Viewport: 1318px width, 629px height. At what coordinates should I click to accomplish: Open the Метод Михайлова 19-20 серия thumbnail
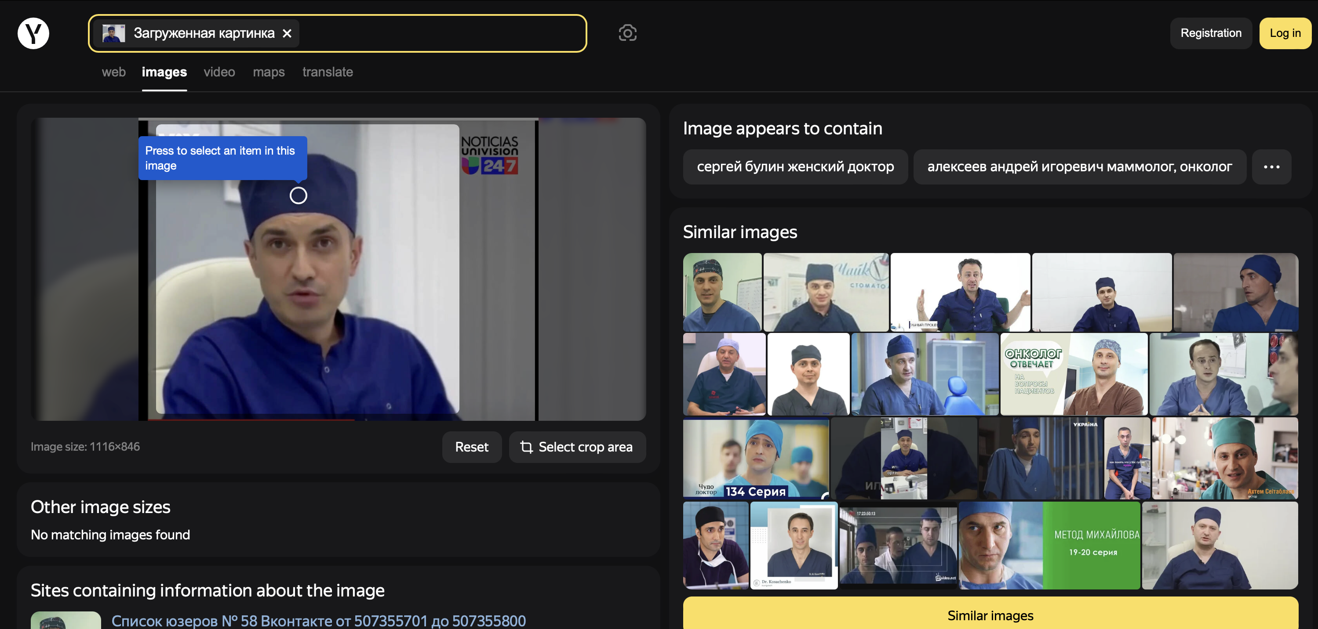(x=1049, y=545)
